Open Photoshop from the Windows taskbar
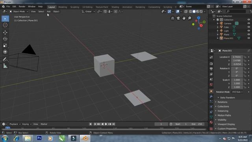Viewport: 252px width, 142px height. click(x=39, y=138)
